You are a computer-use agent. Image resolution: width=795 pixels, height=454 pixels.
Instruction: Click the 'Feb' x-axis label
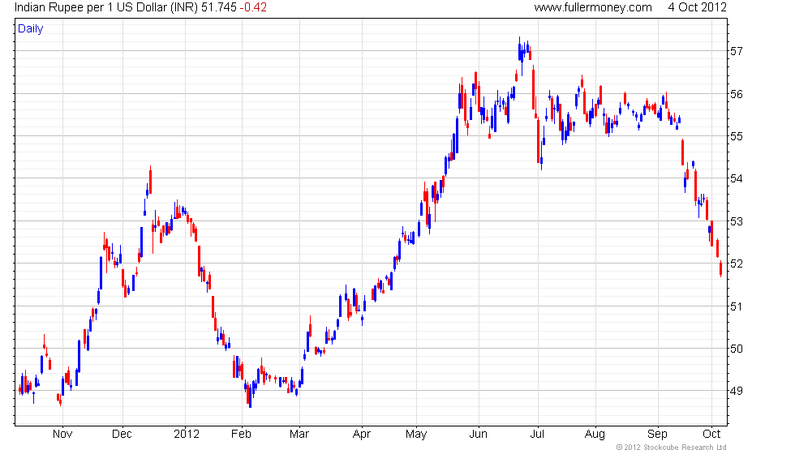click(x=242, y=435)
